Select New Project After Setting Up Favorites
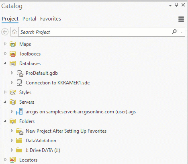188x164 pixels. click(66, 131)
